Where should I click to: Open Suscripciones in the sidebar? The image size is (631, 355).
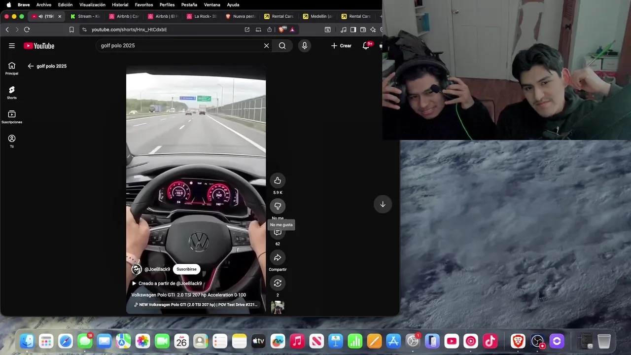[12, 117]
